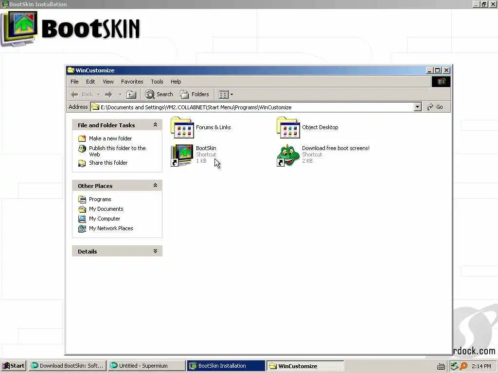Image resolution: width=498 pixels, height=373 pixels.
Task: Collapse the Other Places panel
Action: [155, 186]
